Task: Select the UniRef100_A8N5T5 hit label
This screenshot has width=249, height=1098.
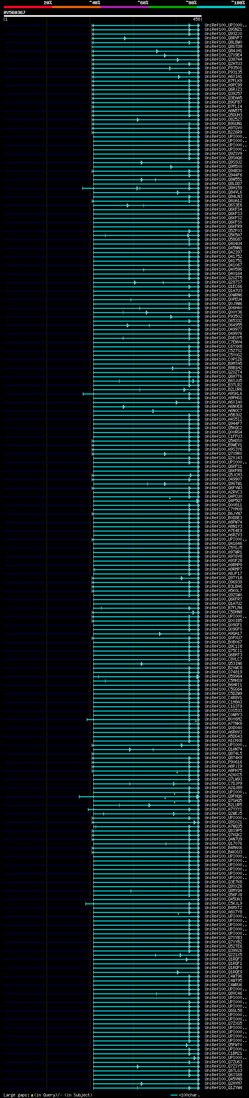Action: click(x=223, y=111)
